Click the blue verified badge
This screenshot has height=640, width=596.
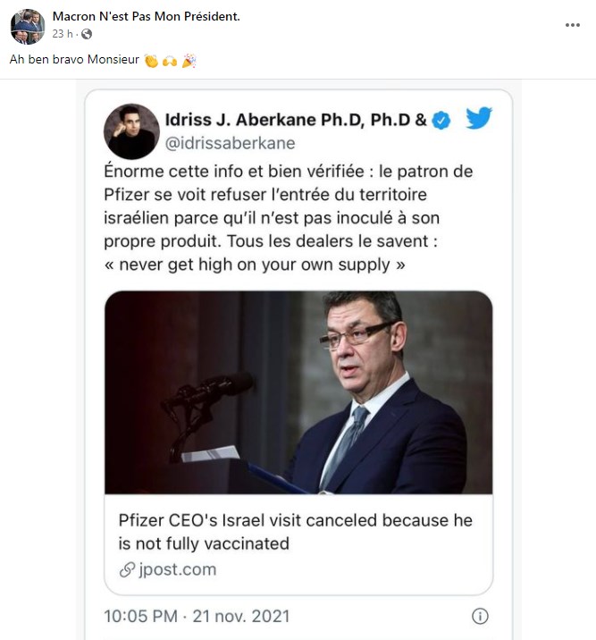click(441, 121)
